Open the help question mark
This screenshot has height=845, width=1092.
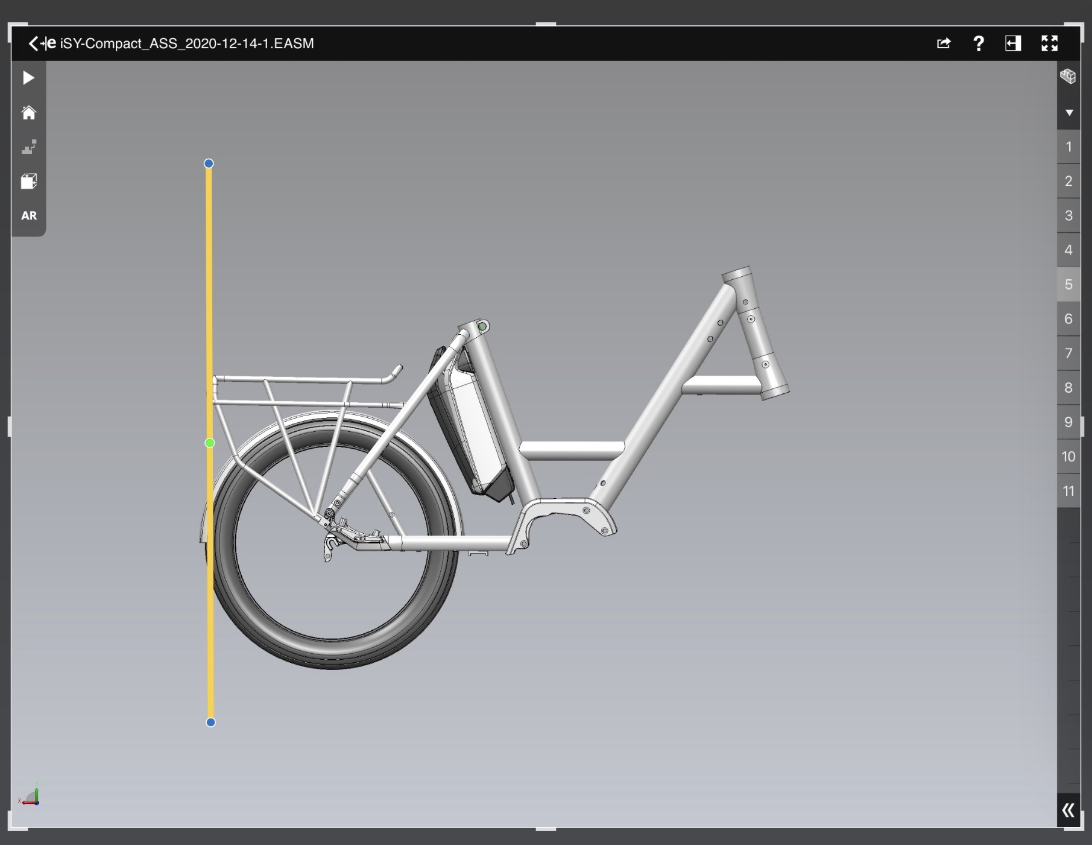coord(979,43)
